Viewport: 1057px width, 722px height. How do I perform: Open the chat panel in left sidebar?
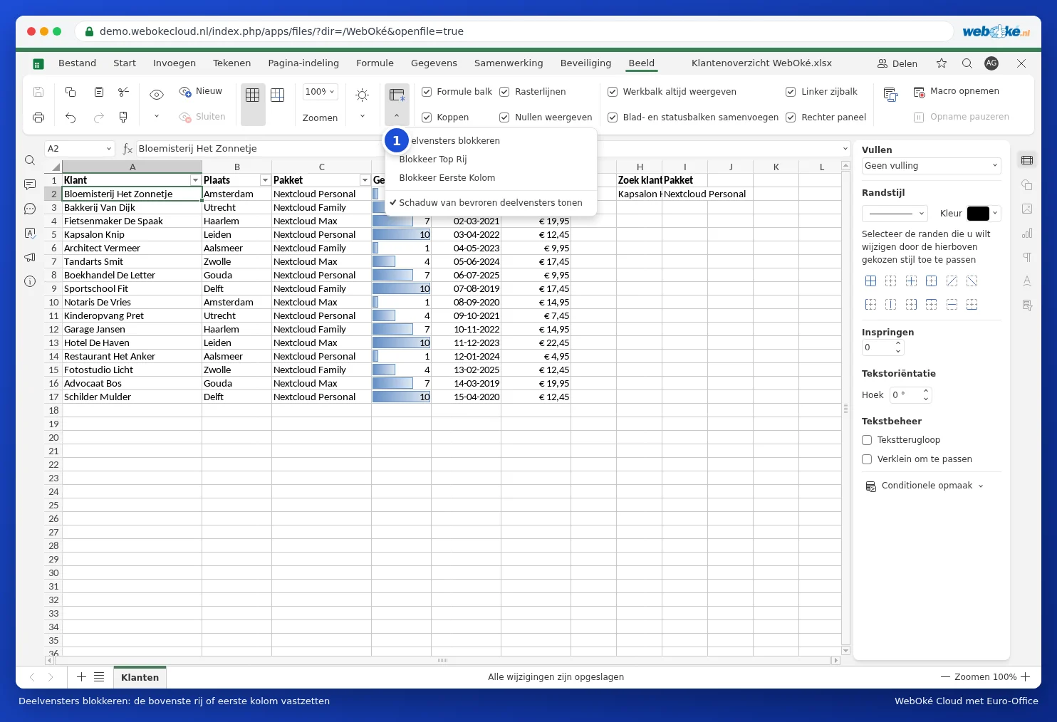pos(30,209)
